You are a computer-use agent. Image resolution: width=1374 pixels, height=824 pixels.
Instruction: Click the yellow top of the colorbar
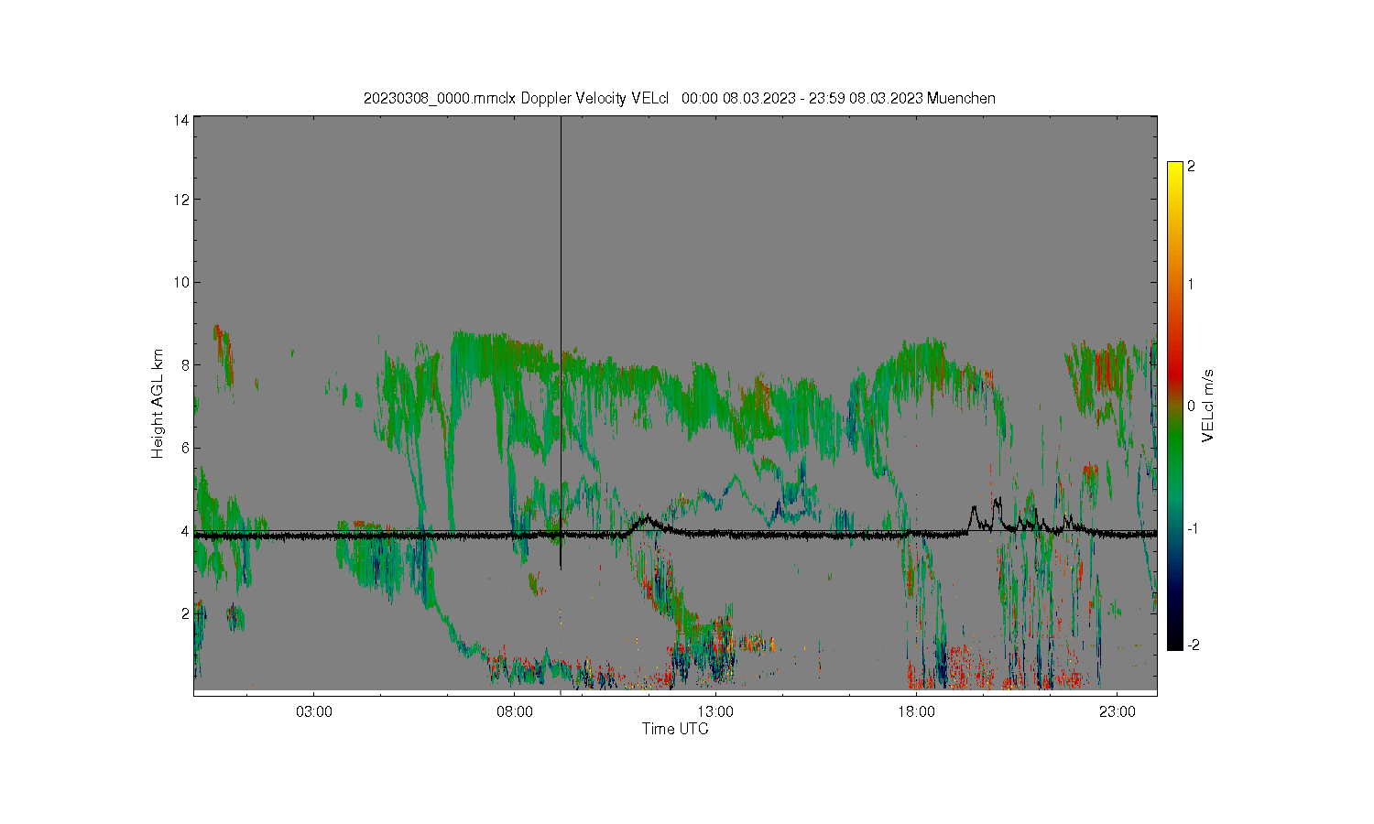1175,170
